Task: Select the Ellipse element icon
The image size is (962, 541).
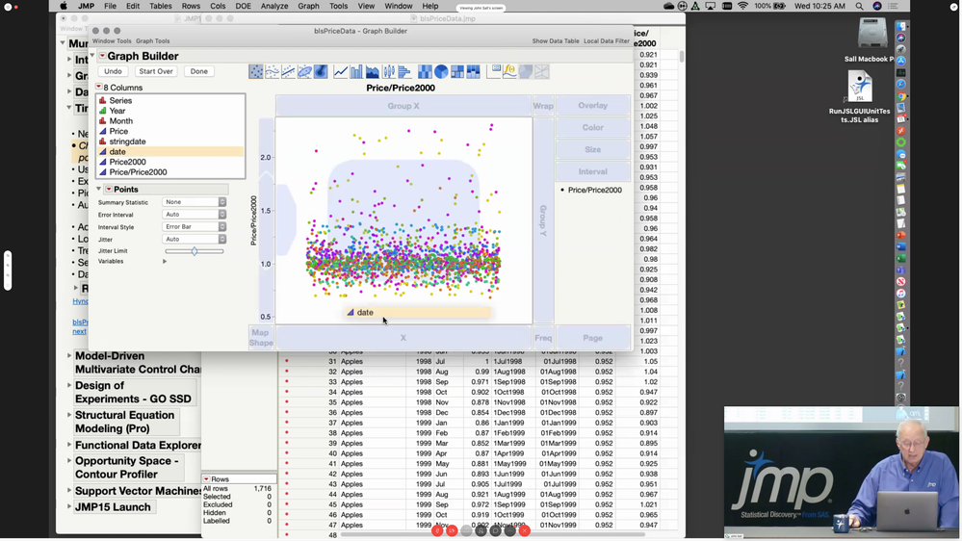Action: [304, 71]
